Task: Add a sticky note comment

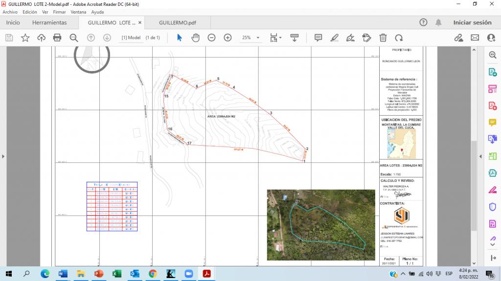Action: 318,38
